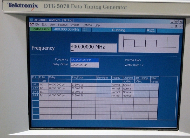Click Channel Addition Normal cell of 1-A2
This screenshot has height=138, width=190.
128,89
